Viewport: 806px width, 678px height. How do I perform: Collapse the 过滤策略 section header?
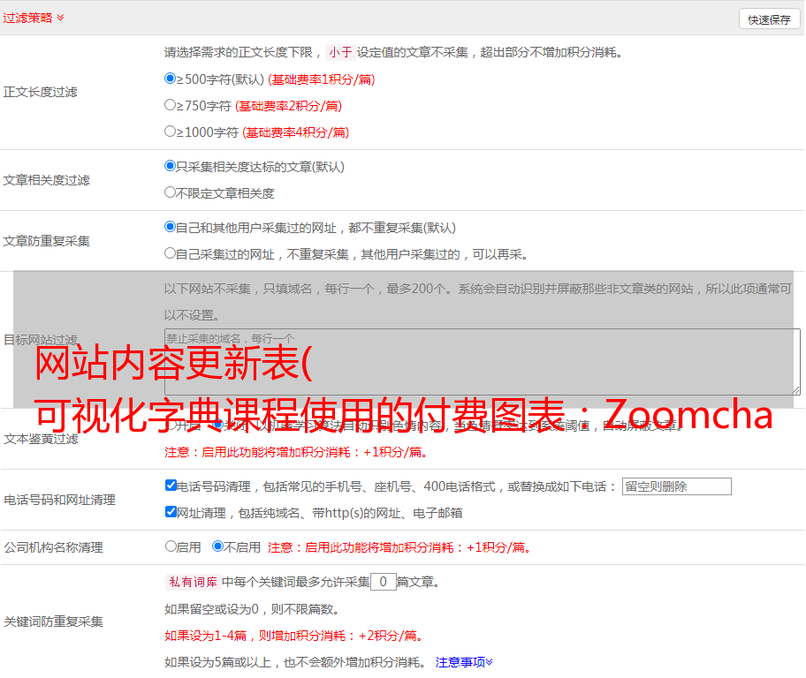tap(34, 18)
